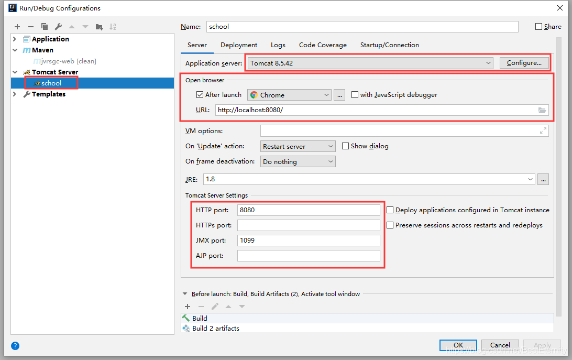Create a new folder for configurations
Viewport: 572px width, 360px height.
tap(99, 27)
